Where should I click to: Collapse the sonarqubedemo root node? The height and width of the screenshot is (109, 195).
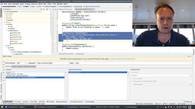click(x=3, y=12)
